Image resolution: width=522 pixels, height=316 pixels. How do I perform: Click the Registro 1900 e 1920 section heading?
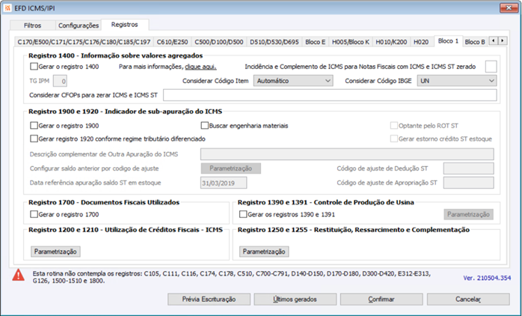pyautogui.click(x=125, y=112)
